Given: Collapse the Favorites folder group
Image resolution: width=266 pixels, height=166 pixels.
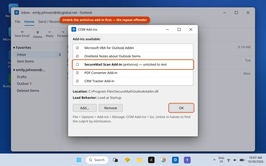Looking at the screenshot, I should [14, 48].
